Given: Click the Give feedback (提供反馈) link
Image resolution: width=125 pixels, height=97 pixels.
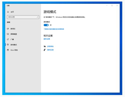Looking at the screenshot, I should pyautogui.click(x=50, y=50).
